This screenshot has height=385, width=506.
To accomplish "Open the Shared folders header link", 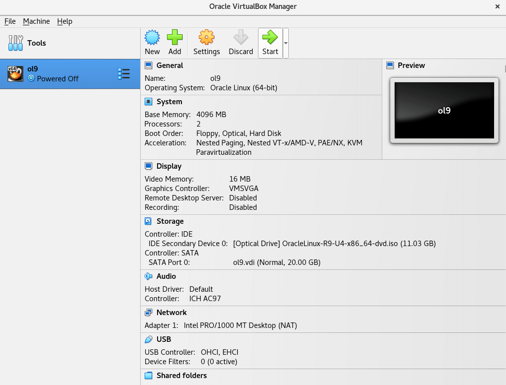I will tap(182, 376).
